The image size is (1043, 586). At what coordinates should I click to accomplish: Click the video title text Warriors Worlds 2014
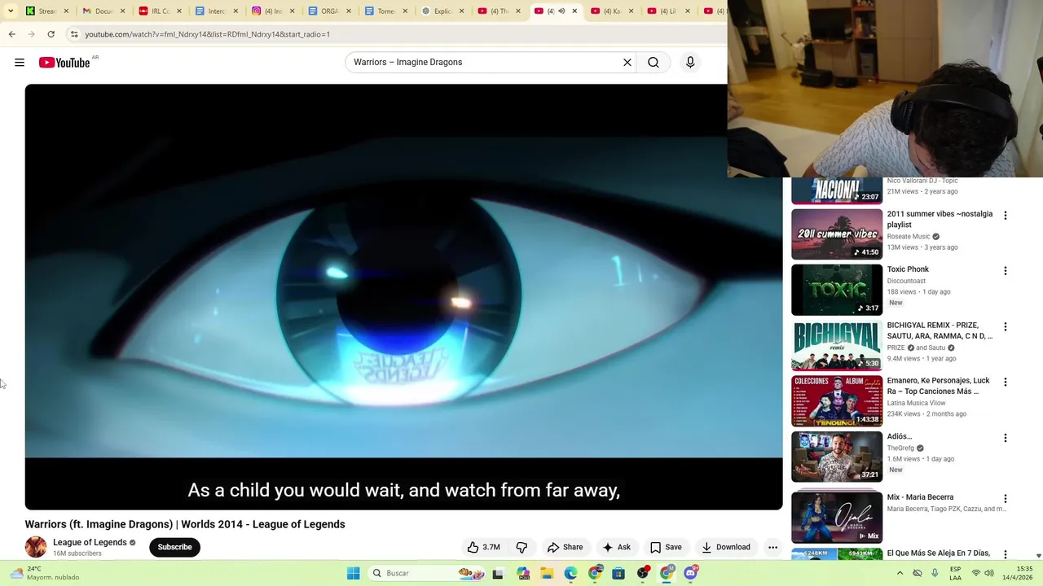click(185, 524)
